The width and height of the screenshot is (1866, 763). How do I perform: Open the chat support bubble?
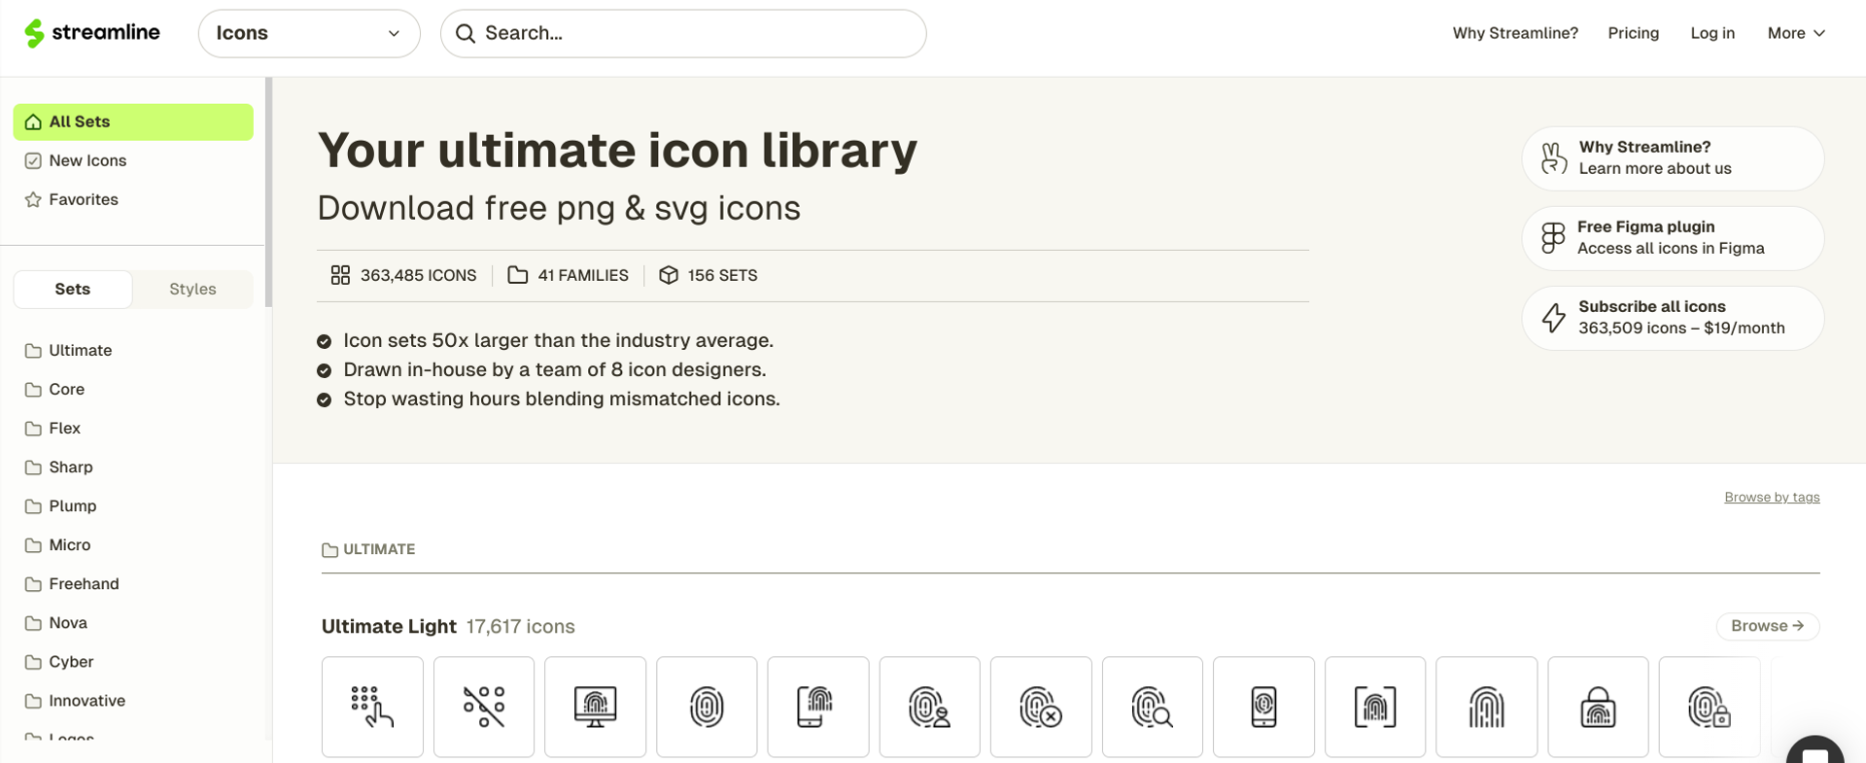(x=1815, y=750)
